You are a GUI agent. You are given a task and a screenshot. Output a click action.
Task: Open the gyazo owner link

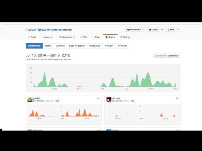point(32,30)
